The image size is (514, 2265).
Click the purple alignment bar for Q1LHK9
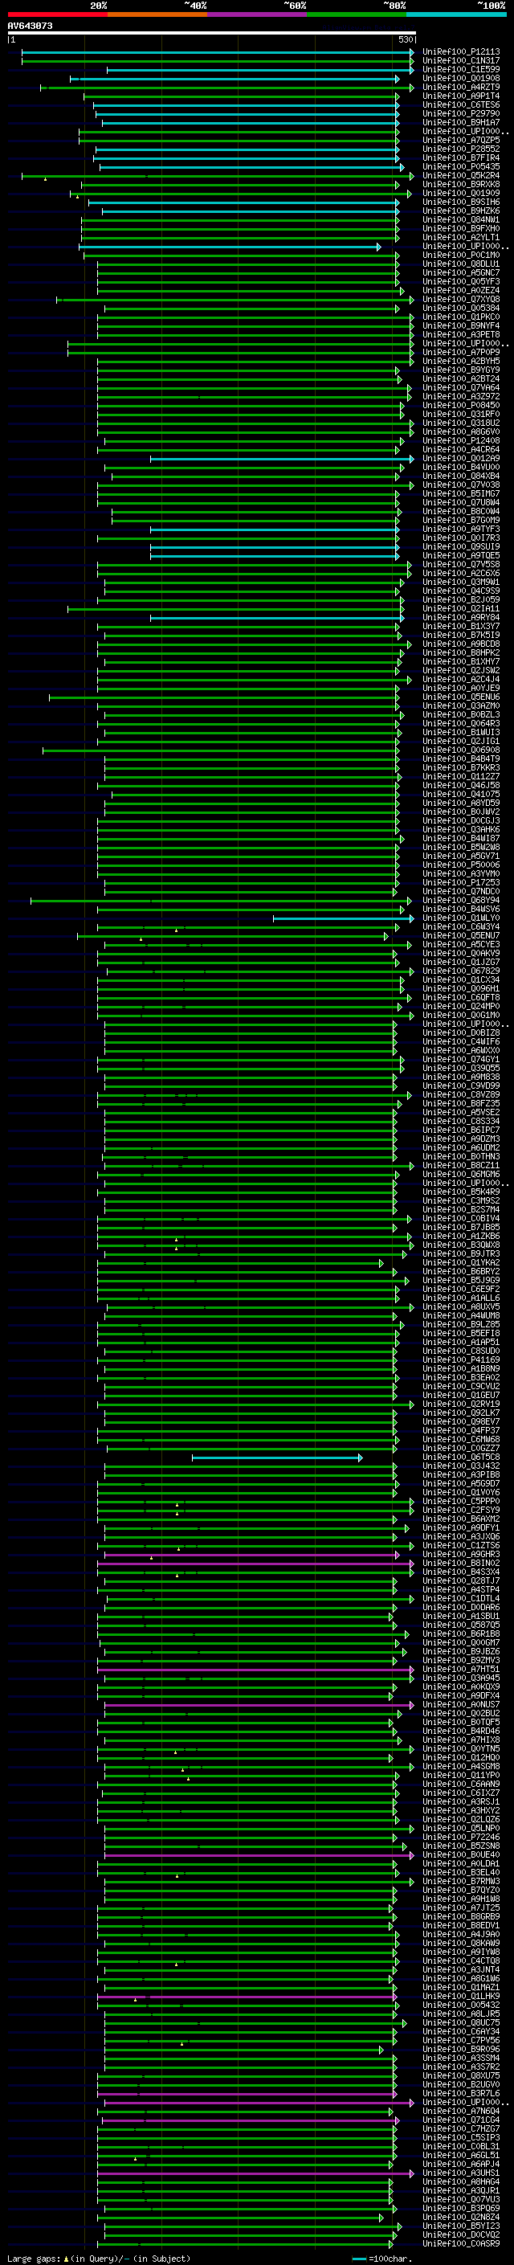(x=248, y=1996)
